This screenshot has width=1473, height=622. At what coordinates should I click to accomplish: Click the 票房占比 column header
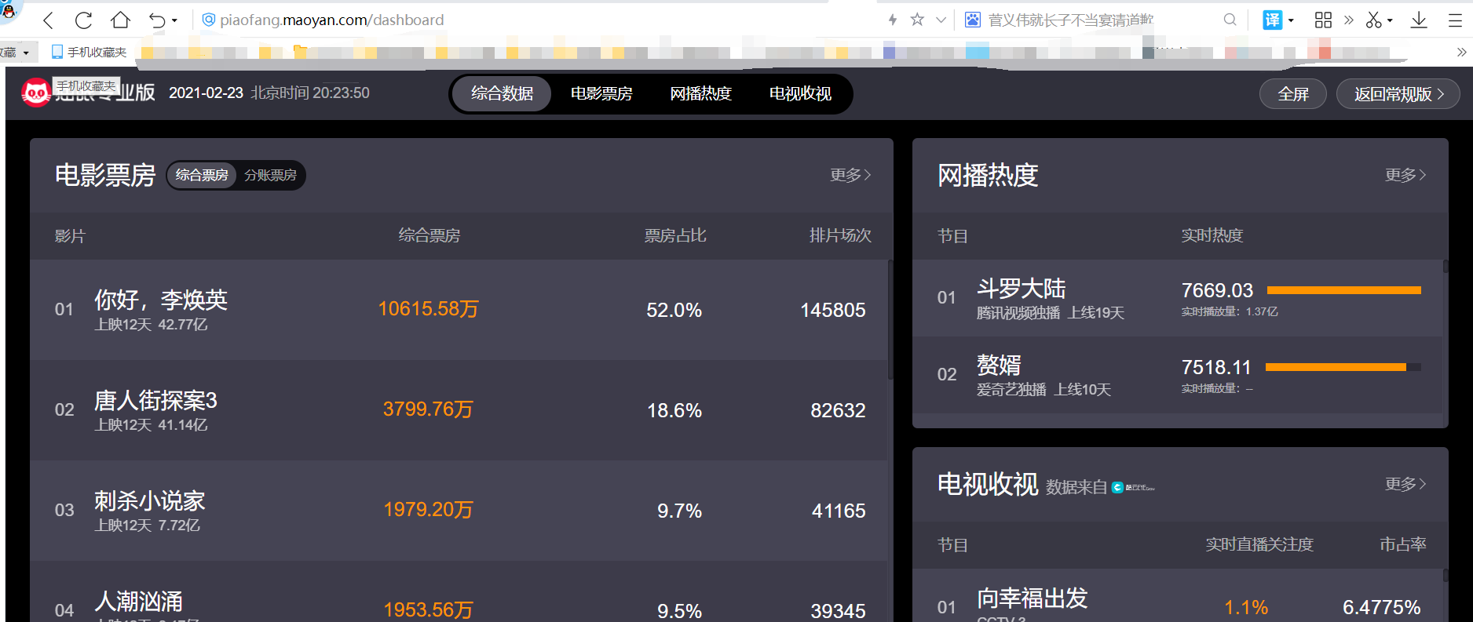tap(675, 235)
